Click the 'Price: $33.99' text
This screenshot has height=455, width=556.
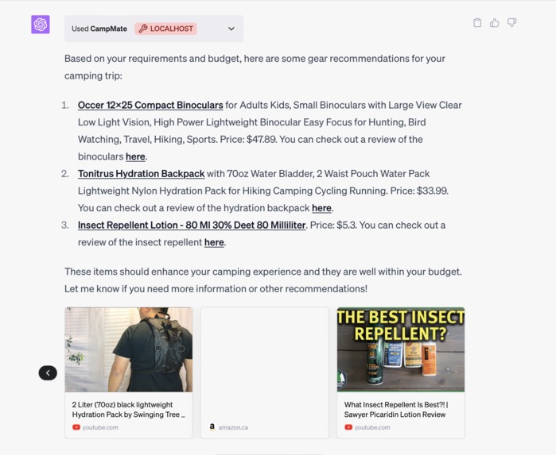[x=419, y=191]
